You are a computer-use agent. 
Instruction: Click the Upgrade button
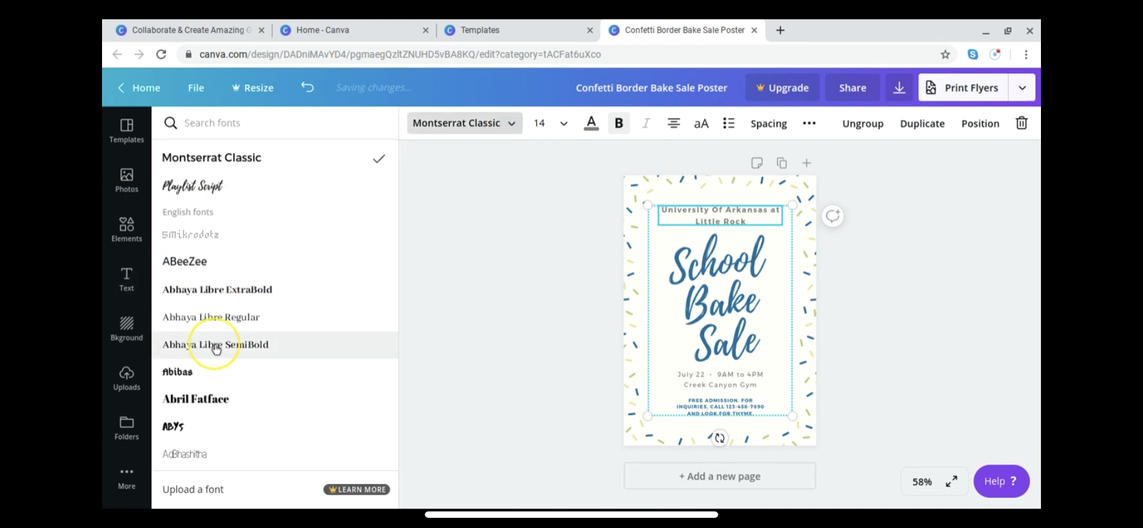(782, 87)
